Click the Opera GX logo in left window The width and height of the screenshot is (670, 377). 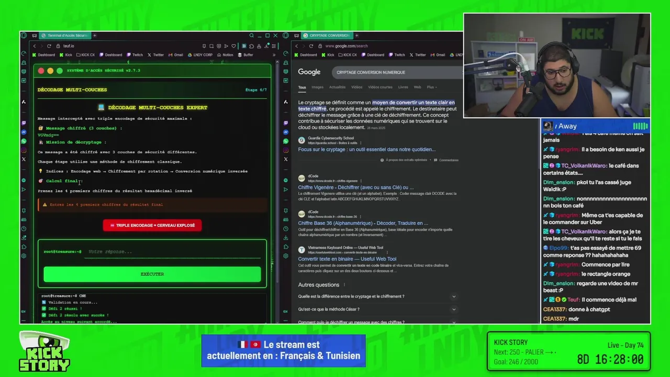(24, 36)
